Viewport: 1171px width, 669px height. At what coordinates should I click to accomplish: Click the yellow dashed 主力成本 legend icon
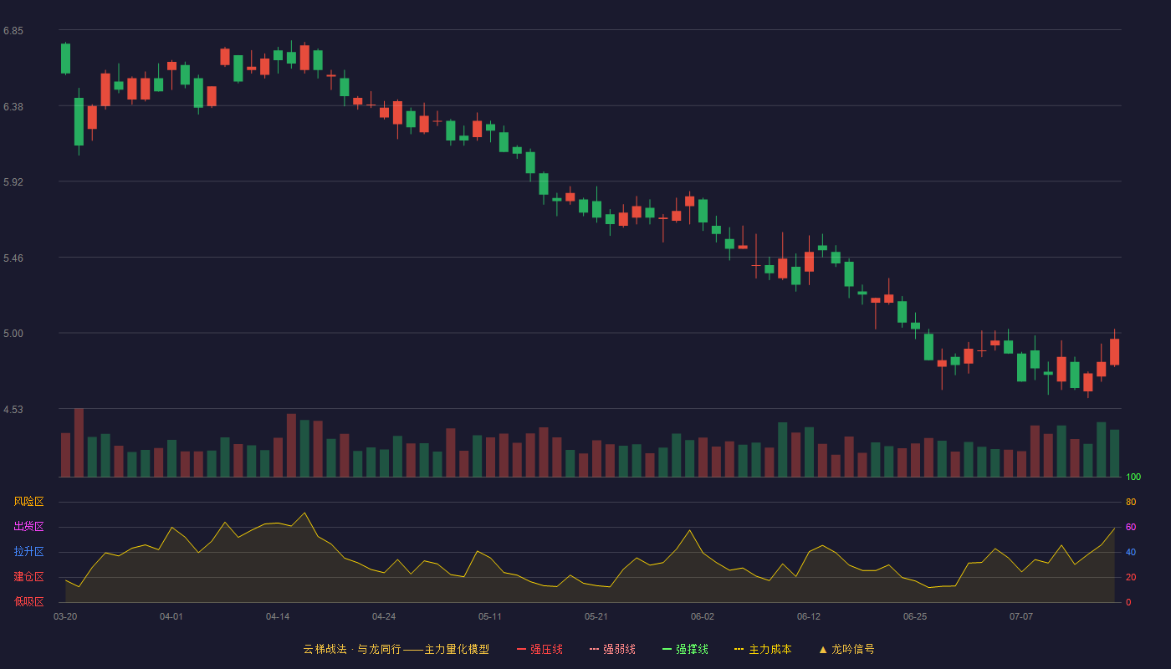tap(739, 649)
